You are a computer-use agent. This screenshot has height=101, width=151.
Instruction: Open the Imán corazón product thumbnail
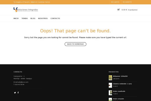(x=110, y=99)
